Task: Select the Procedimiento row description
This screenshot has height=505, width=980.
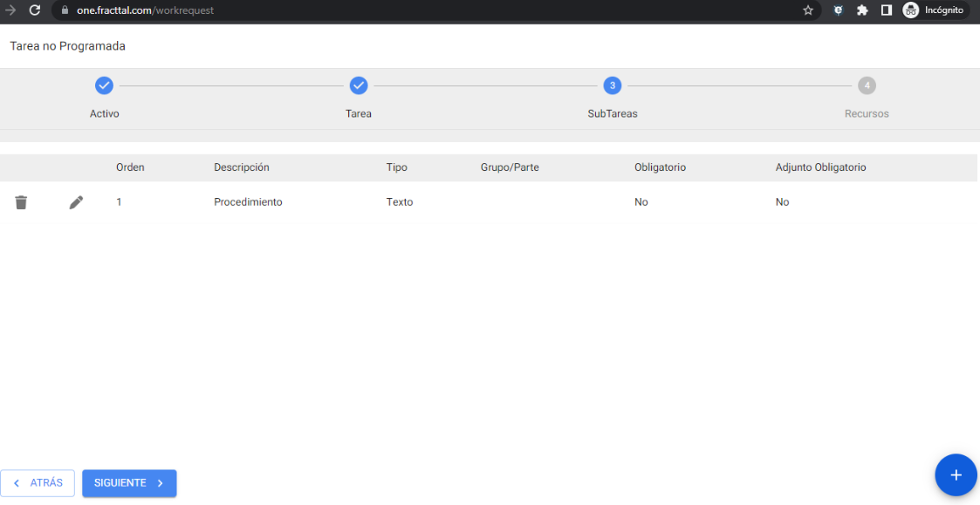Action: 248,202
